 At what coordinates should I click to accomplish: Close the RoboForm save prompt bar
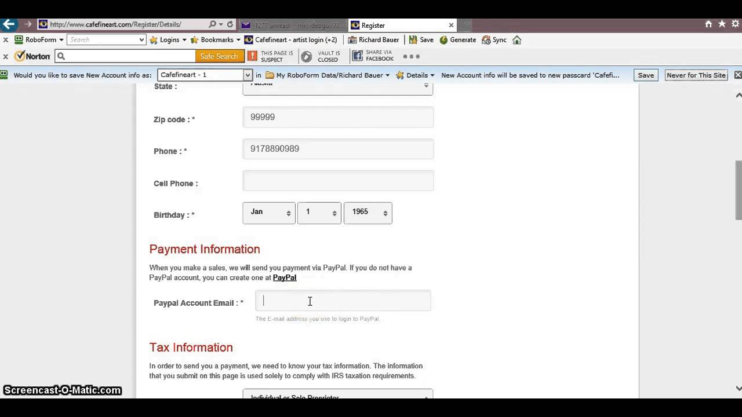(x=737, y=75)
